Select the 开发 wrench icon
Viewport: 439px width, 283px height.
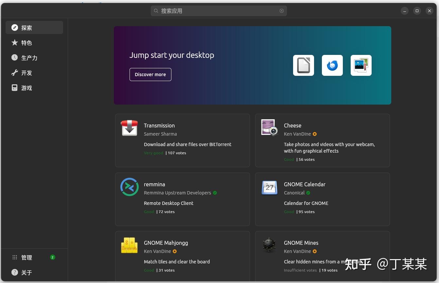14,73
